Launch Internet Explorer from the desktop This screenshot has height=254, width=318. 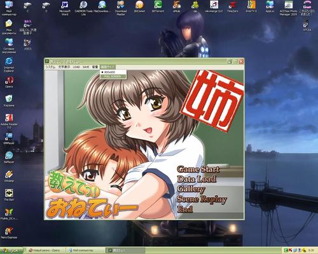(9, 65)
